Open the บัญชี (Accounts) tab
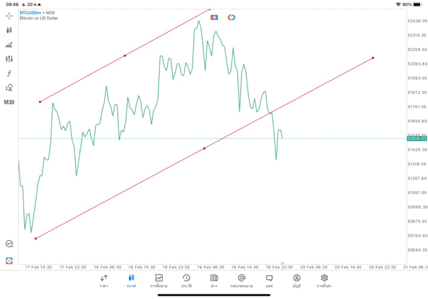Image resolution: width=428 pixels, height=299 pixels. click(296, 280)
